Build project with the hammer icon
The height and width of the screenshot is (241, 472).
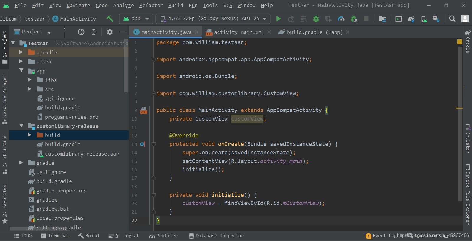click(110, 19)
